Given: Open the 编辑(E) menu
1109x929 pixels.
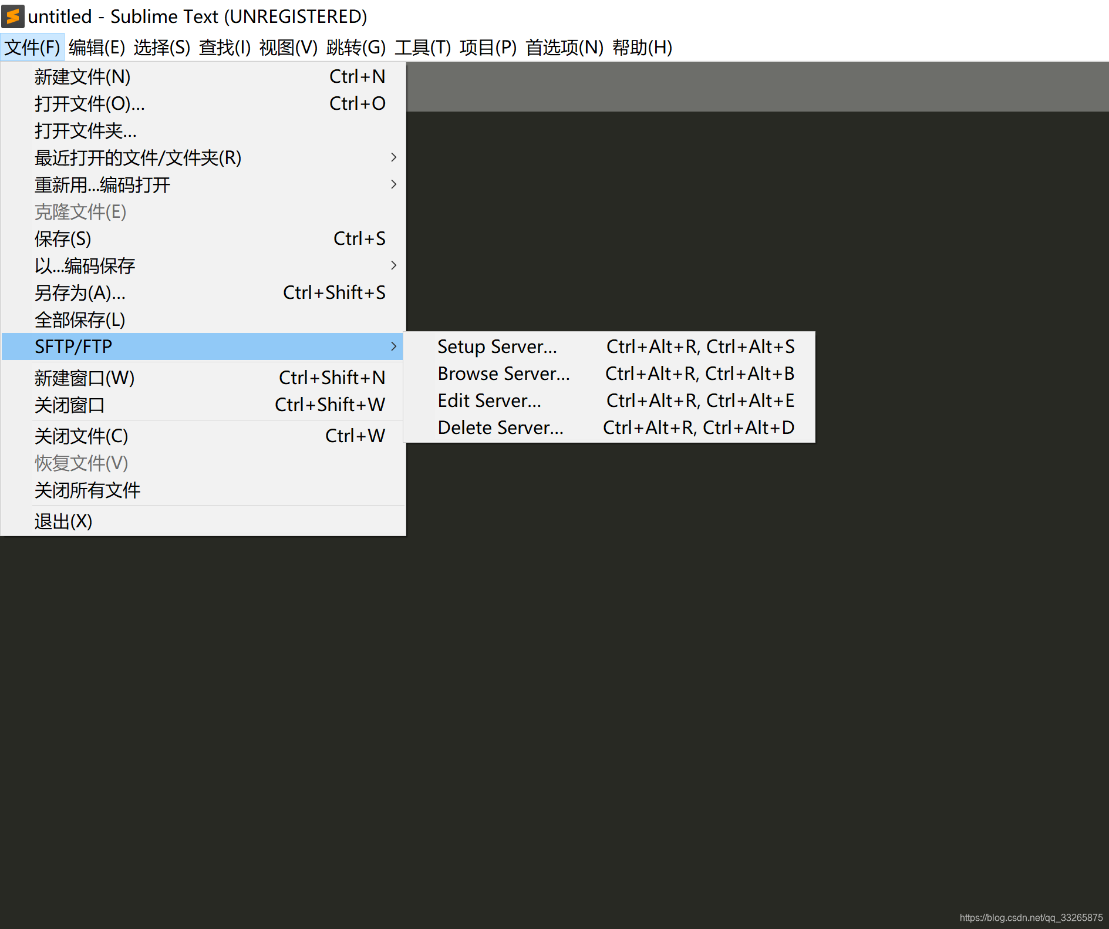Looking at the screenshot, I should click(97, 48).
